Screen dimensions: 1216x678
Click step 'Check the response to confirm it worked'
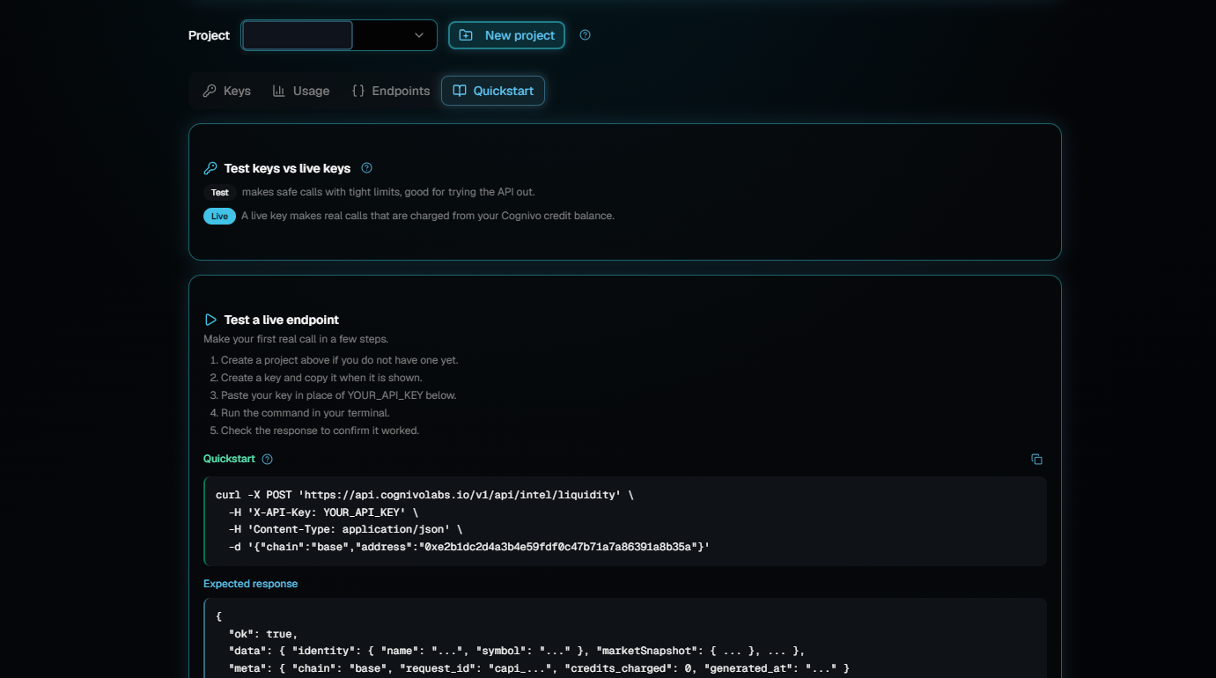click(x=320, y=431)
